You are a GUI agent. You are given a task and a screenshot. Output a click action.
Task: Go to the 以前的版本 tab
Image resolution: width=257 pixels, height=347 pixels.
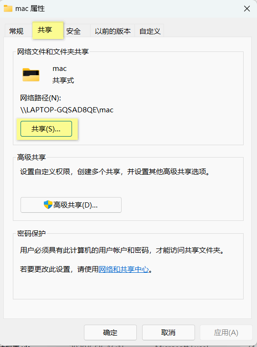pyautogui.click(x=113, y=31)
